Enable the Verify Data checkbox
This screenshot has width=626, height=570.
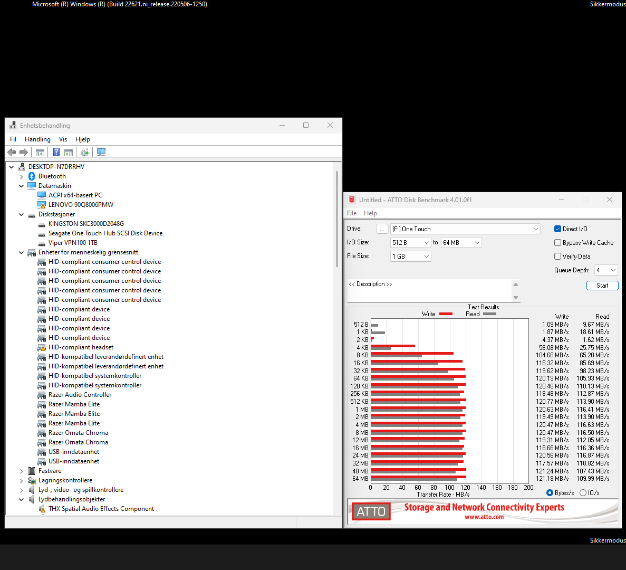point(558,256)
